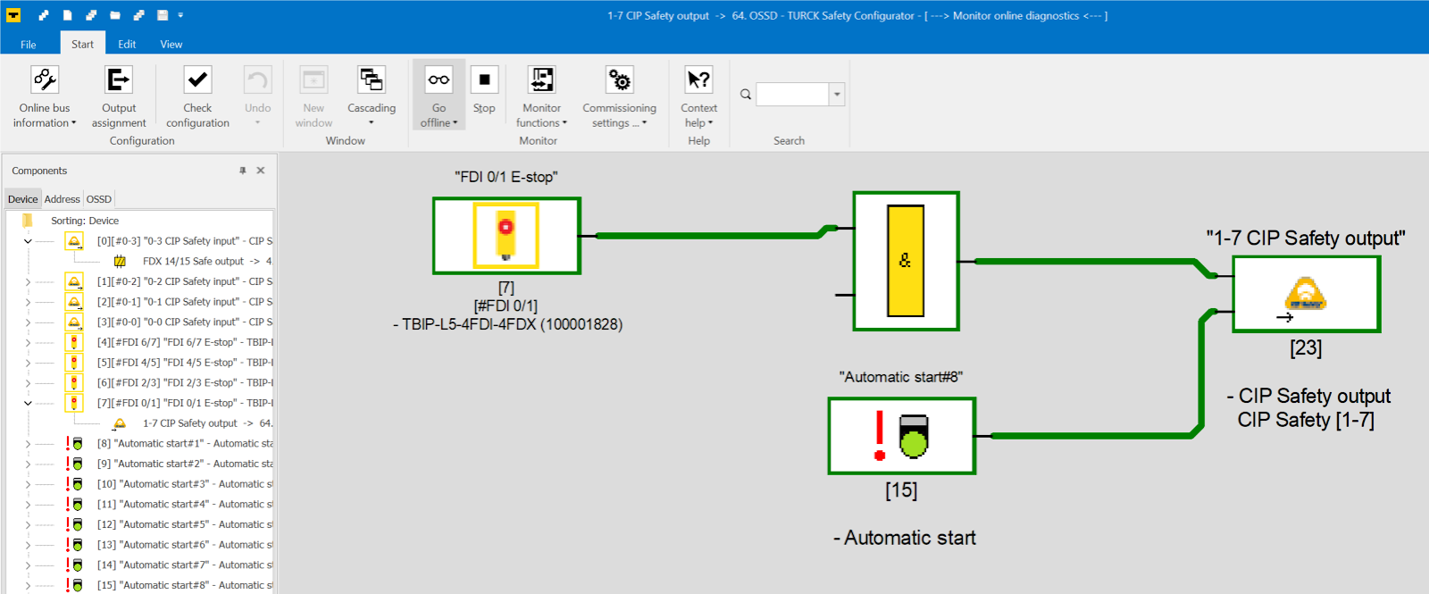
Task: Select the OSSD sorting tab
Action: 98,199
